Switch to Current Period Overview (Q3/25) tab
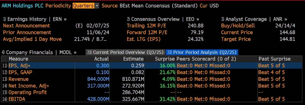305x105 pixels. [126, 52]
